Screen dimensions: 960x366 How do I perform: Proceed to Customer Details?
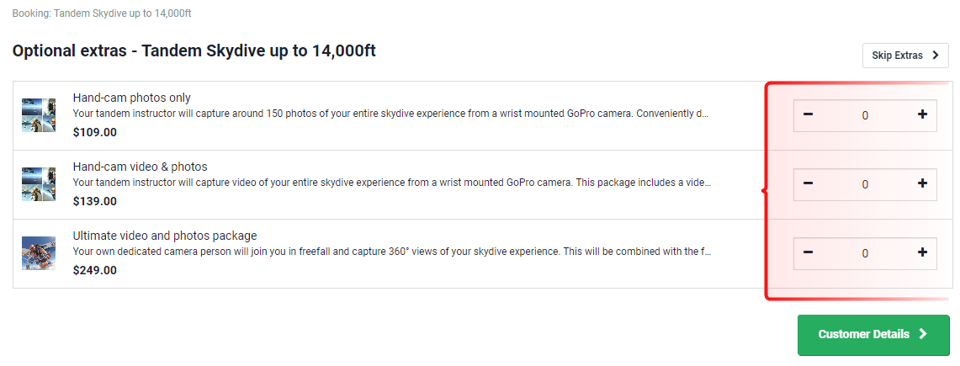[873, 335]
